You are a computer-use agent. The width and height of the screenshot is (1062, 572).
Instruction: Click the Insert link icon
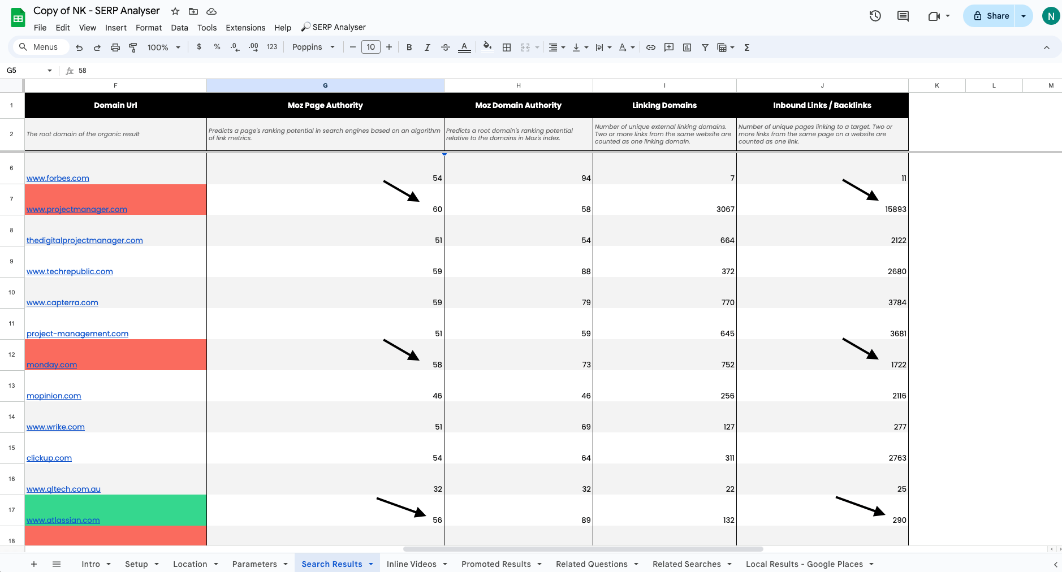coord(650,47)
